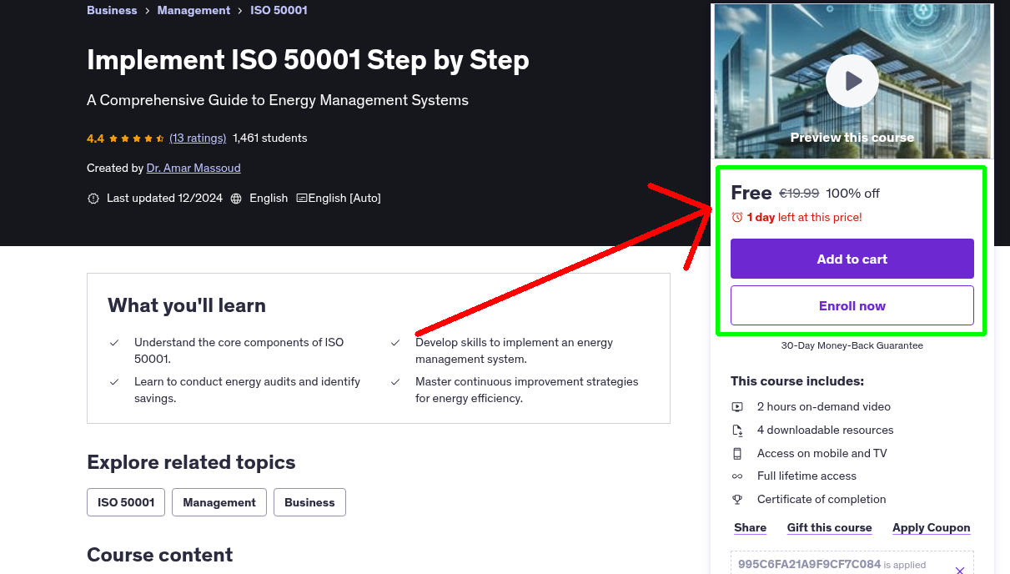Click the 'Course content' heading
The height and width of the screenshot is (574, 1010).
(159, 555)
